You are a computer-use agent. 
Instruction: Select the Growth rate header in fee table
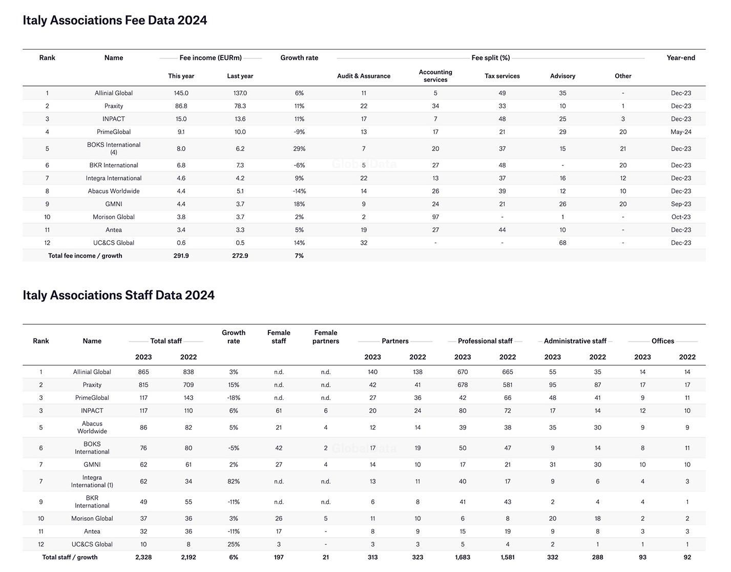click(299, 58)
